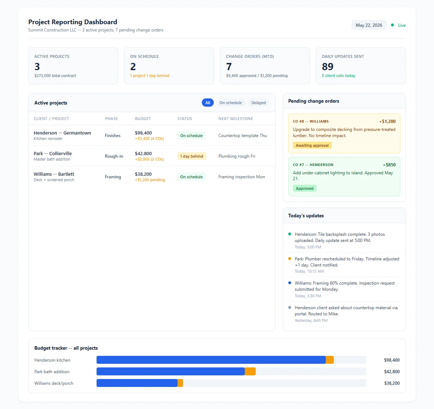Click the Today's updates panel heading
The width and height of the screenshot is (434, 409).
point(306,216)
